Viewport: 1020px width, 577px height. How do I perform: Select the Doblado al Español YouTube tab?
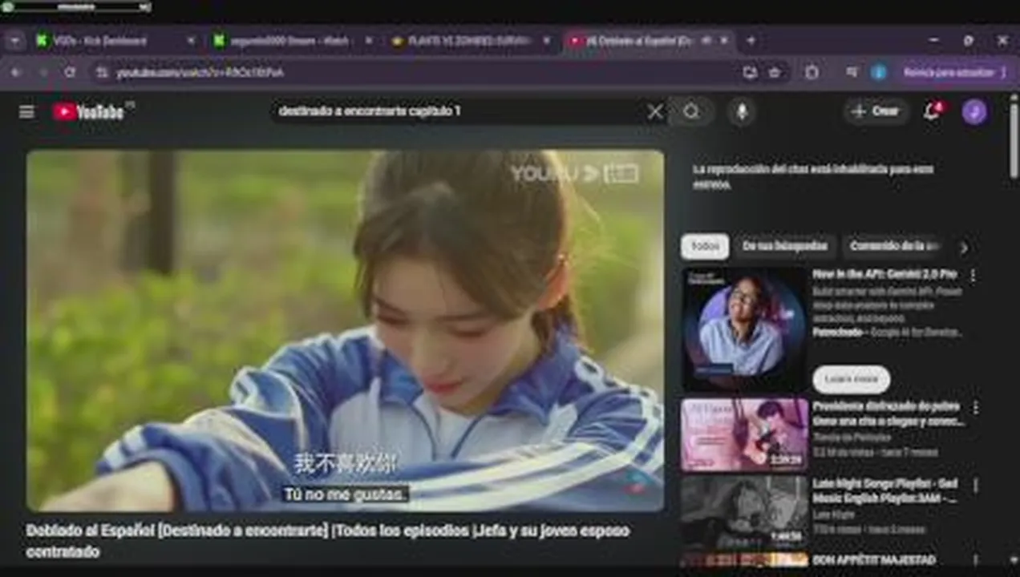648,41
